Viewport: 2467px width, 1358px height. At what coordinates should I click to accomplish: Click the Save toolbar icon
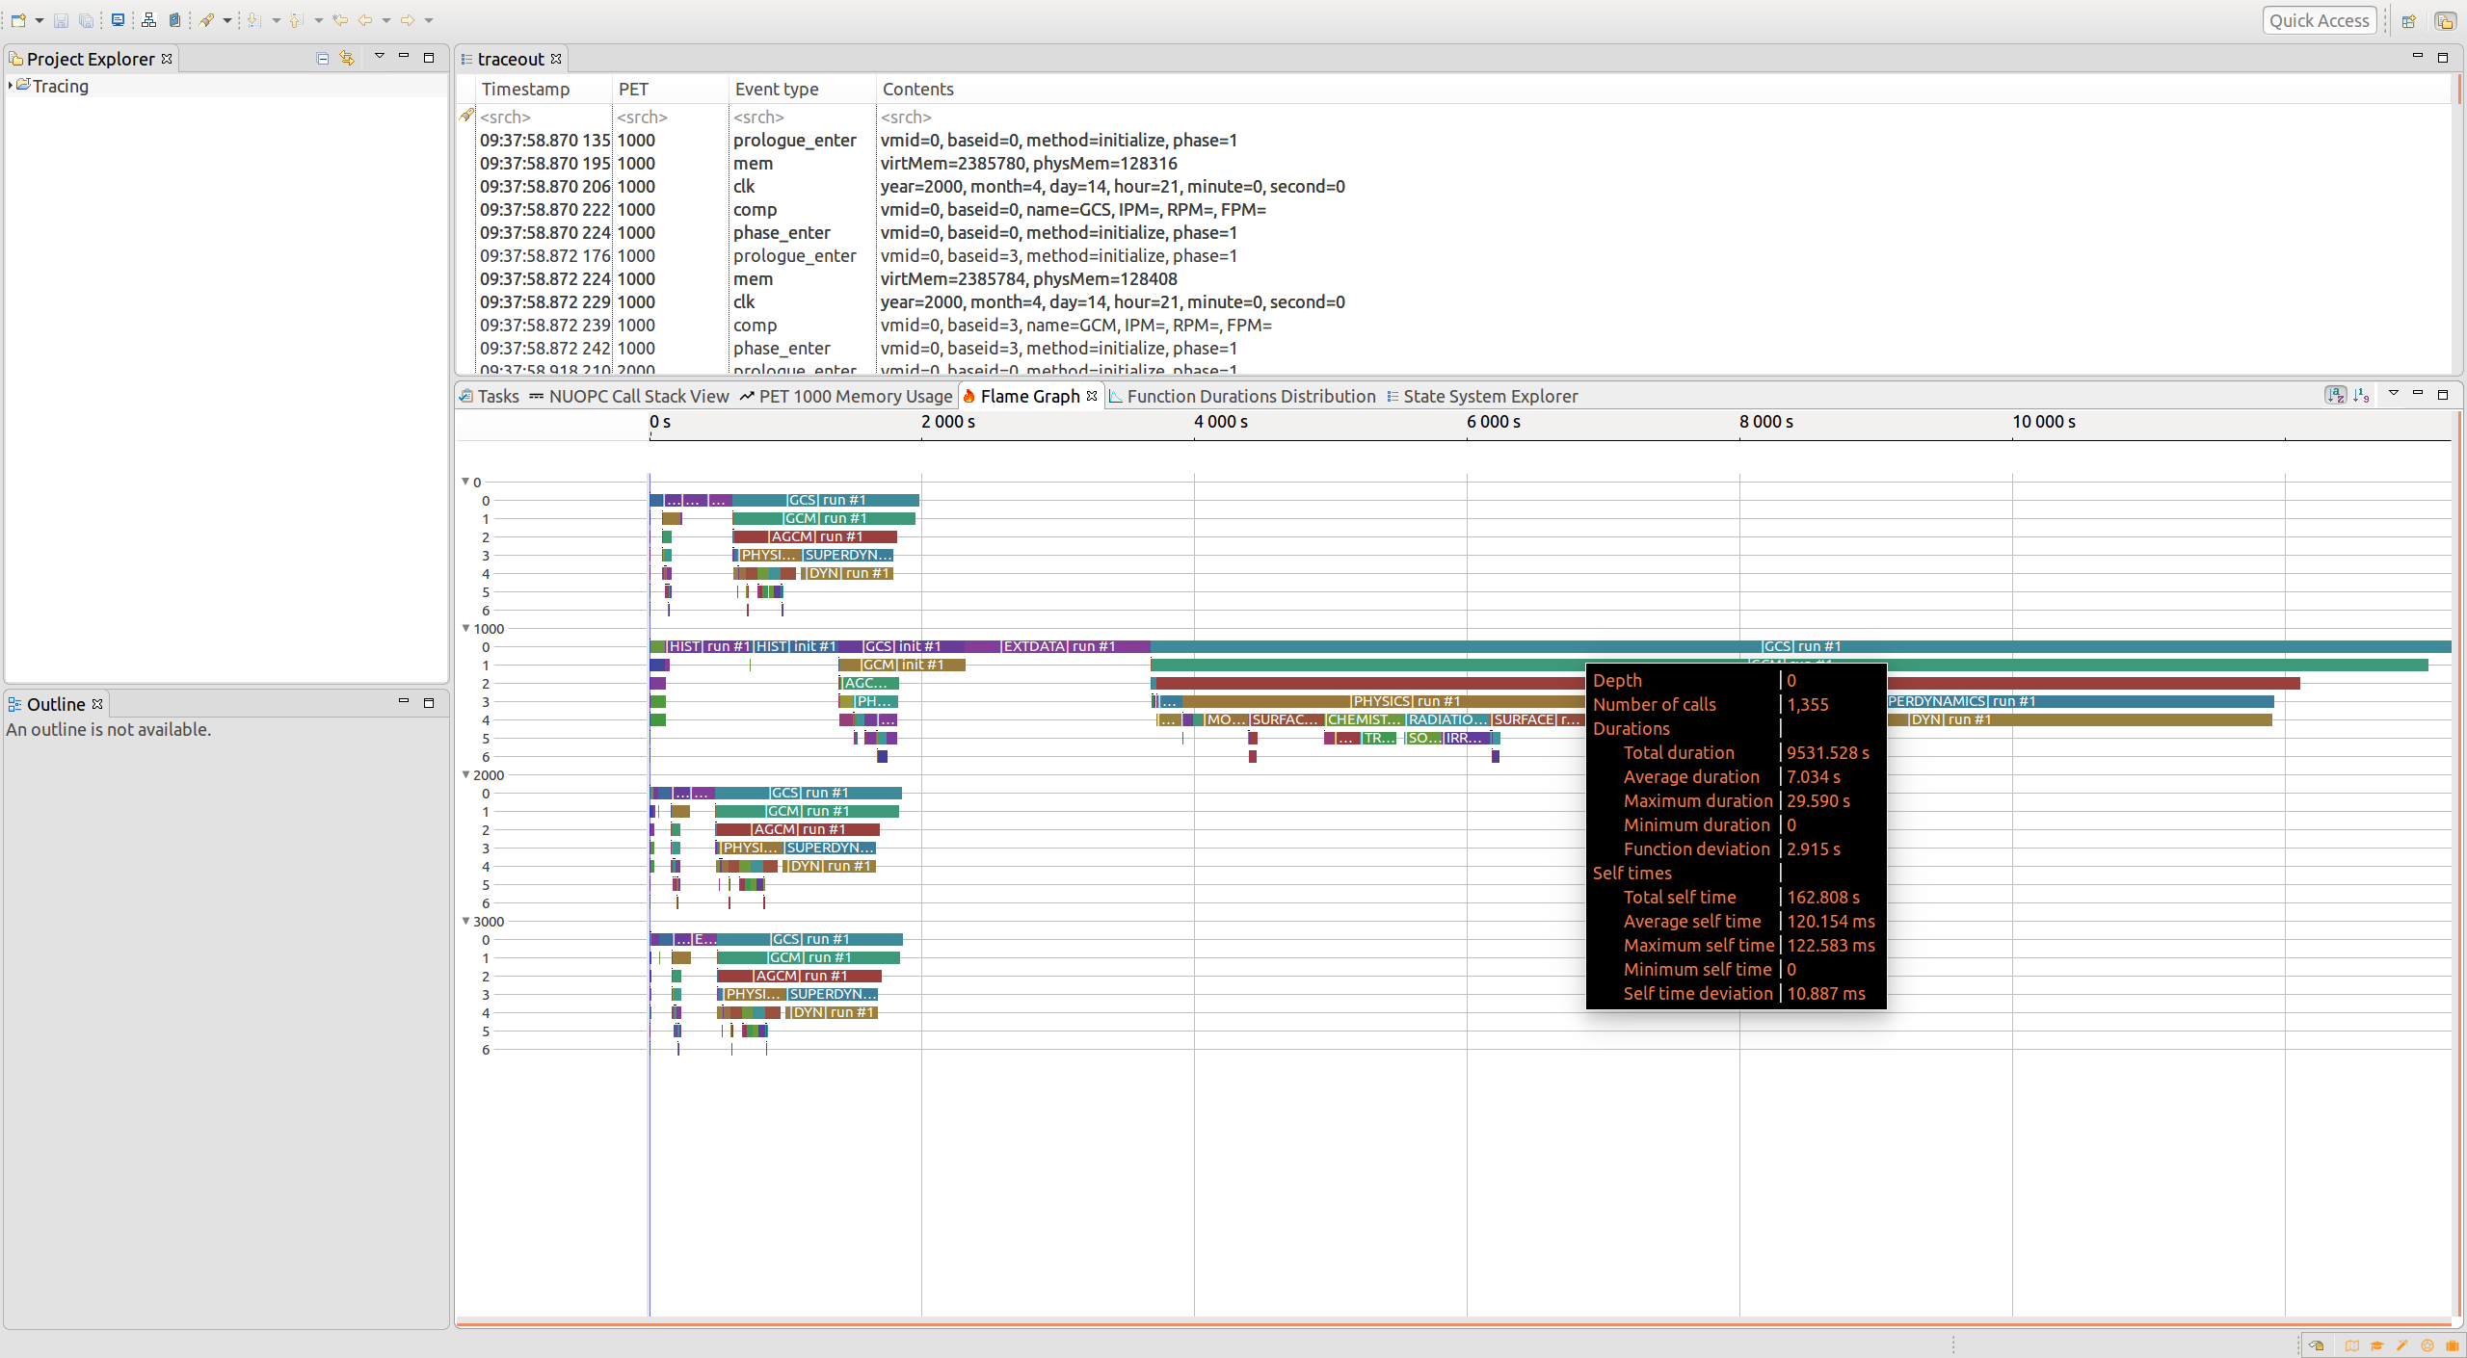tap(61, 20)
